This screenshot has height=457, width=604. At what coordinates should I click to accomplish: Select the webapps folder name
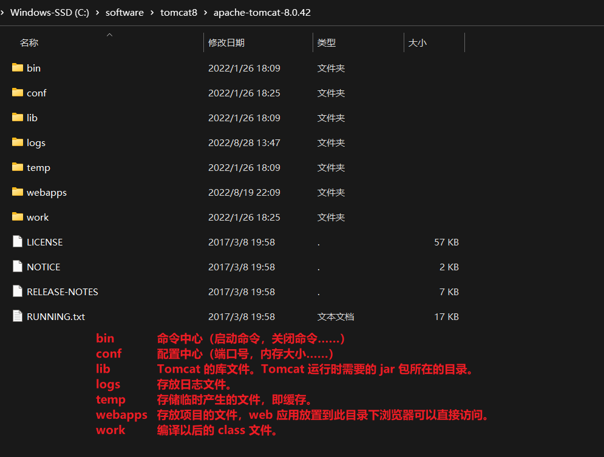coord(47,192)
